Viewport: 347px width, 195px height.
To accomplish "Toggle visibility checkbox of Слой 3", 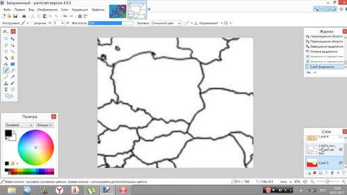I will 341,162.
